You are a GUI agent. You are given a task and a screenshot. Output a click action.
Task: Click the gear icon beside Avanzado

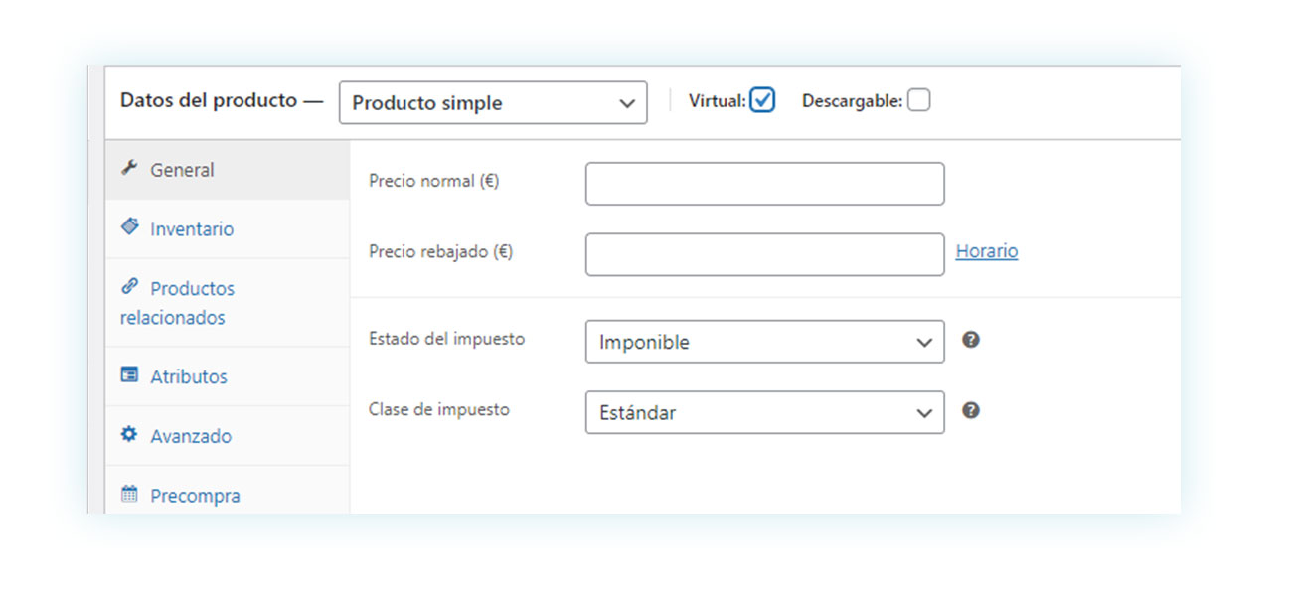coord(129,434)
